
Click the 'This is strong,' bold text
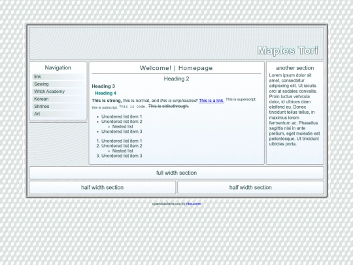[107, 101]
